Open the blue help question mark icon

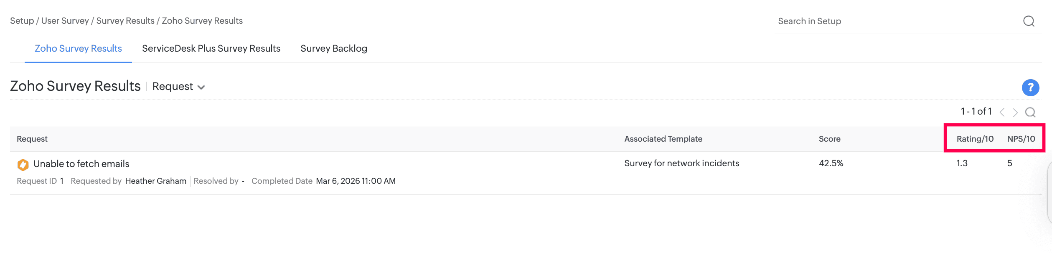click(1030, 87)
